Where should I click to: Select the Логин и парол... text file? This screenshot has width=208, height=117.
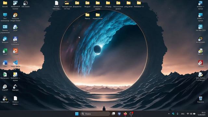click(x=15, y=100)
